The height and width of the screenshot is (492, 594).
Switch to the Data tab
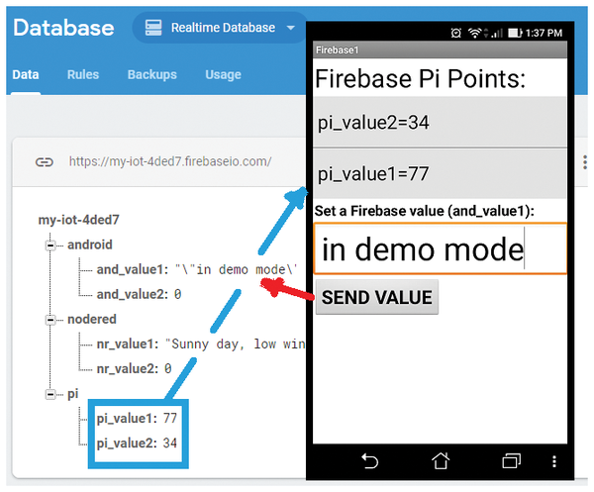(x=26, y=74)
